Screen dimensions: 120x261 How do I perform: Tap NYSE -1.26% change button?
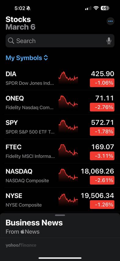(102, 205)
